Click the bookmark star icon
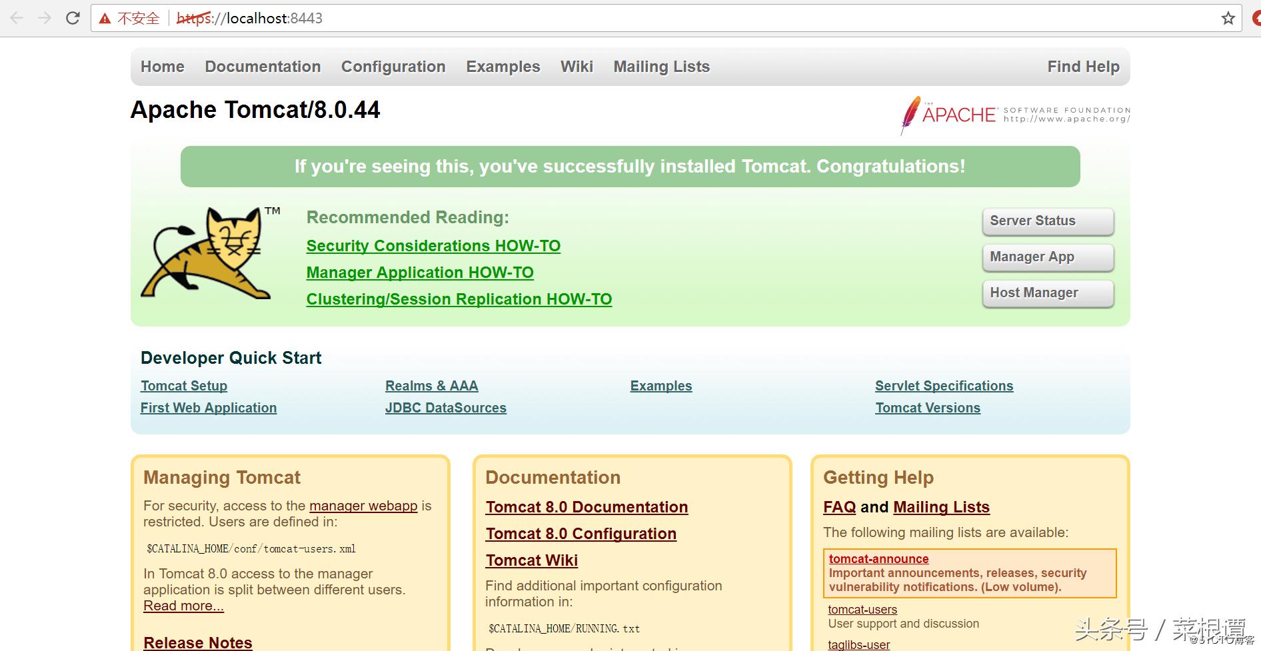The width and height of the screenshot is (1261, 651). [x=1228, y=18]
